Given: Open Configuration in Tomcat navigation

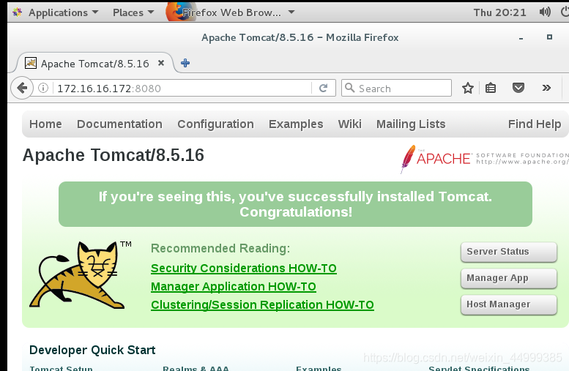Looking at the screenshot, I should 215,124.
